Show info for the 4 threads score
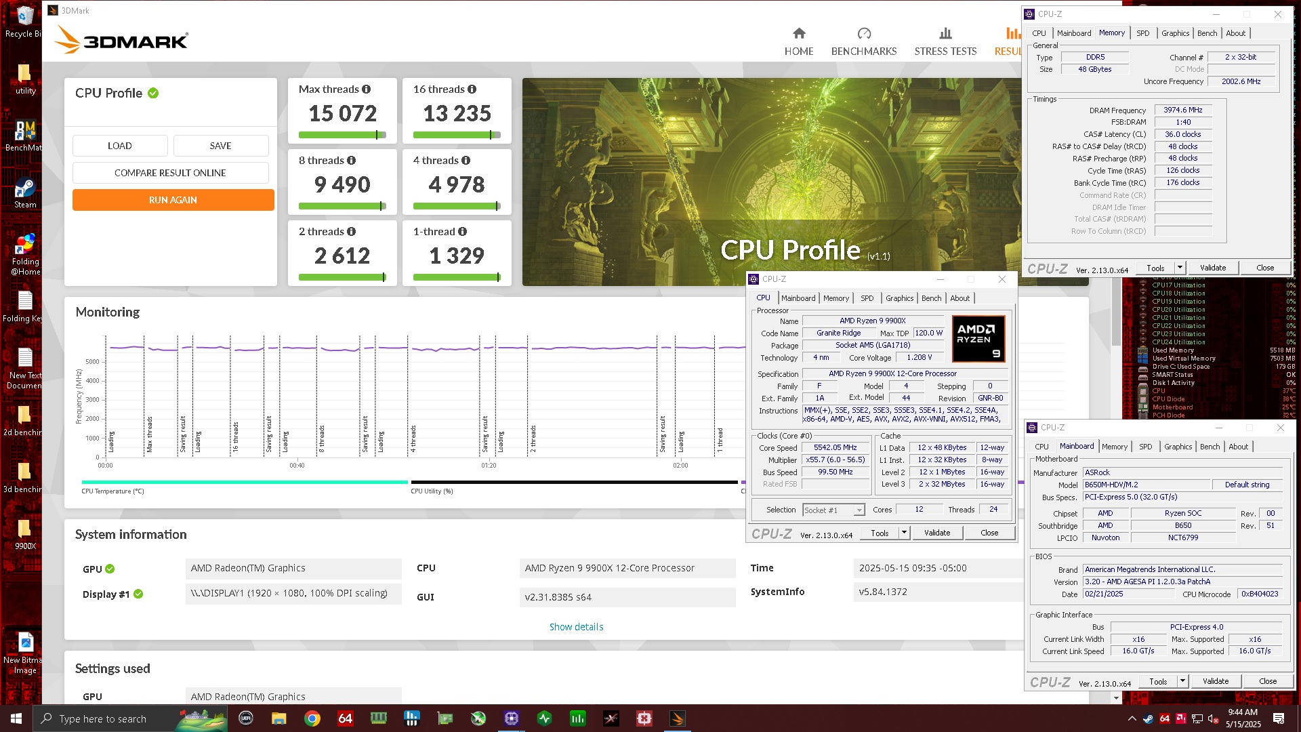The image size is (1301, 732). click(x=466, y=161)
